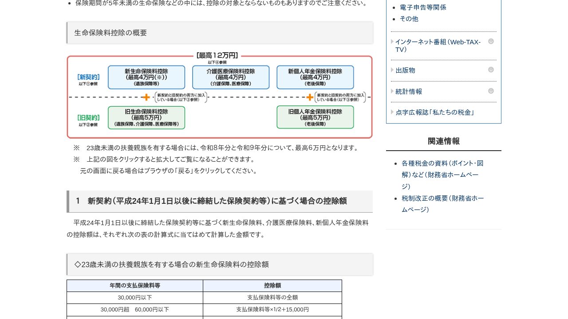Open インターネット番組(Web-TAX-TV) menu item
Image resolution: width=568 pixels, height=319 pixels.
(438, 46)
